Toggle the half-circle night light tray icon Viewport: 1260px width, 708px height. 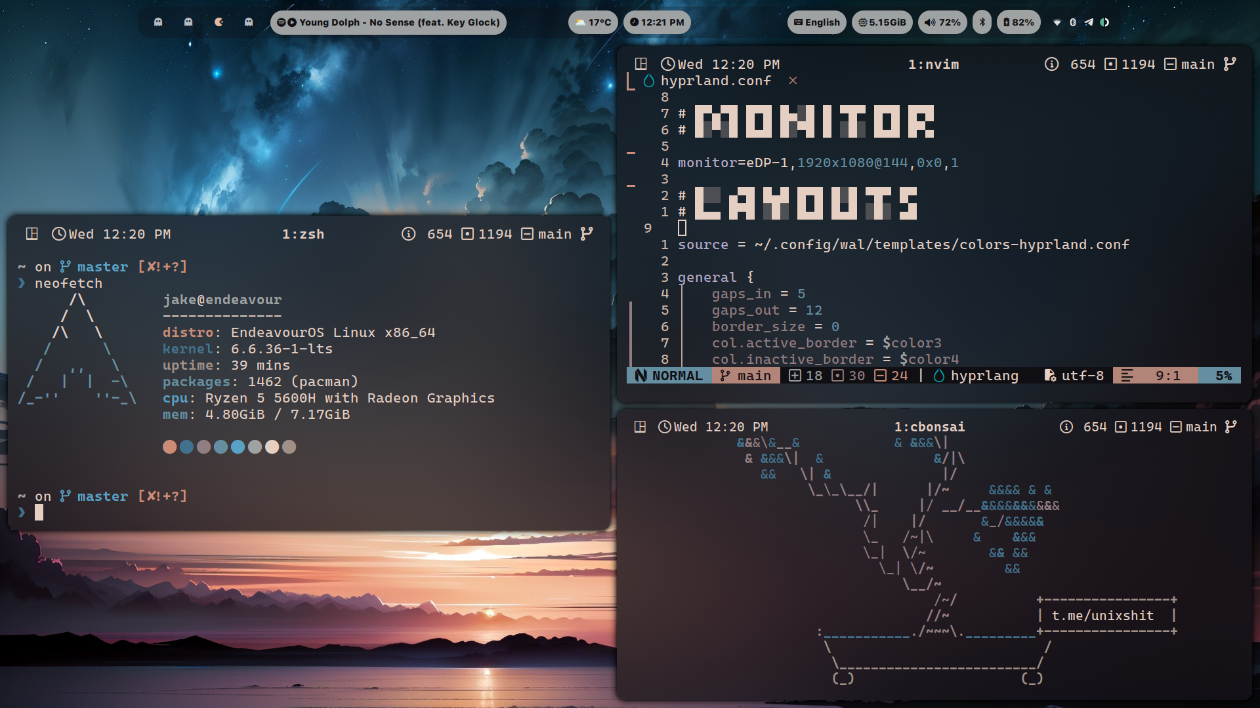[x=1105, y=22]
